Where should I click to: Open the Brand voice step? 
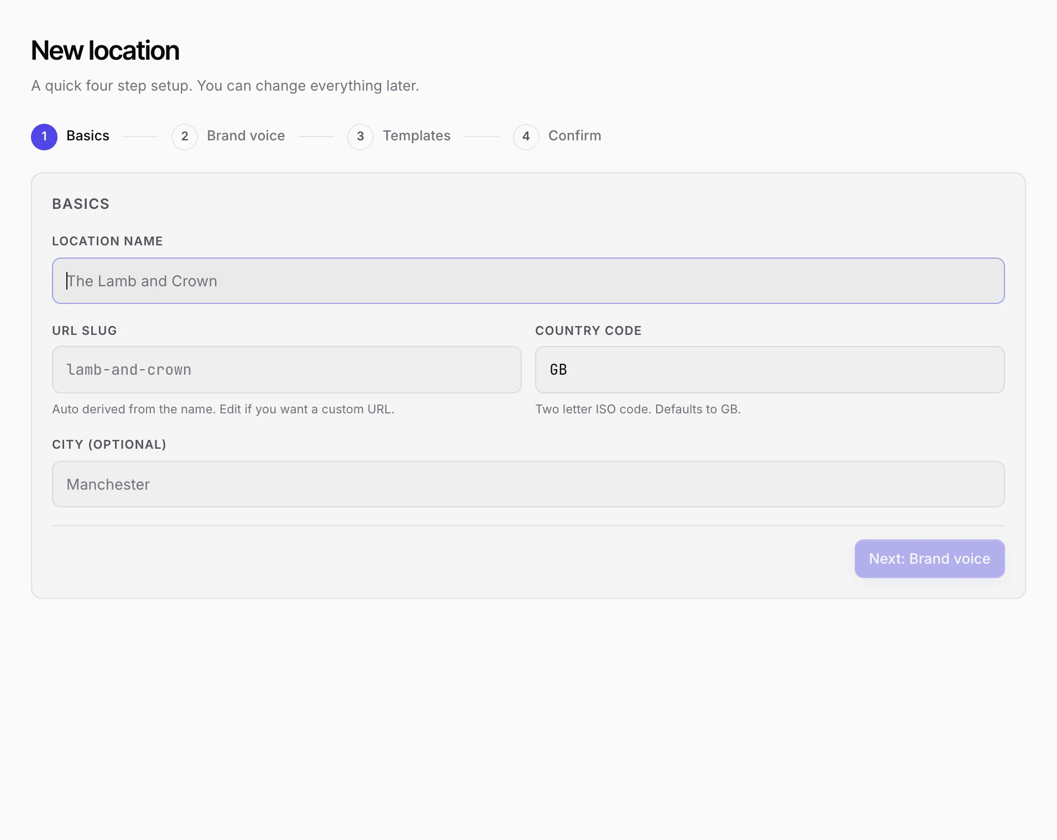click(228, 136)
